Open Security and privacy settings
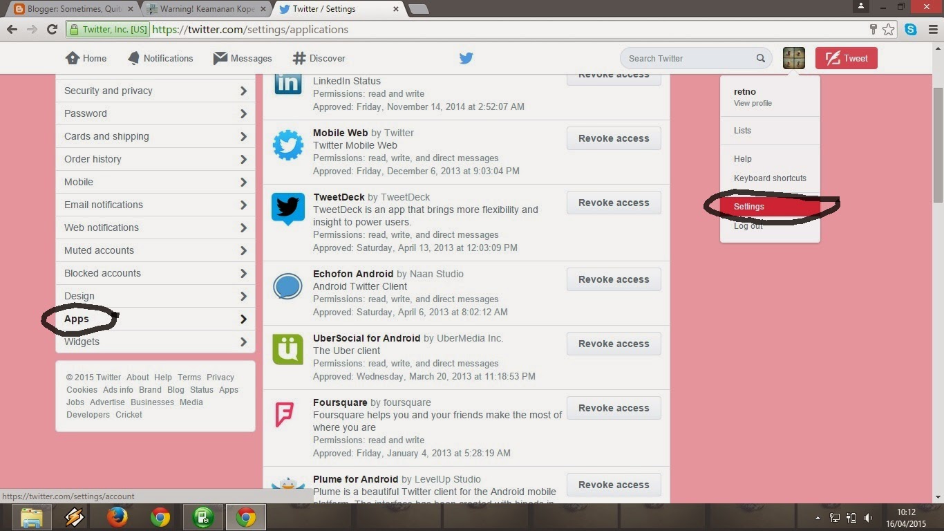This screenshot has height=531, width=944. [x=155, y=91]
